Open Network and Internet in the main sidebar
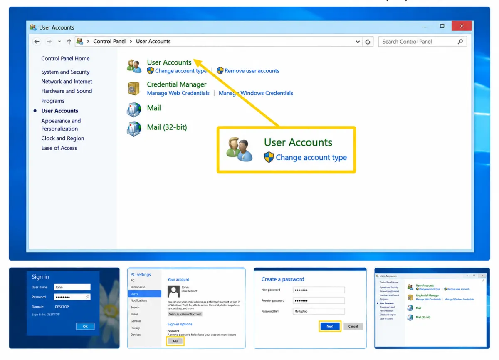The image size is (499, 360). (67, 82)
